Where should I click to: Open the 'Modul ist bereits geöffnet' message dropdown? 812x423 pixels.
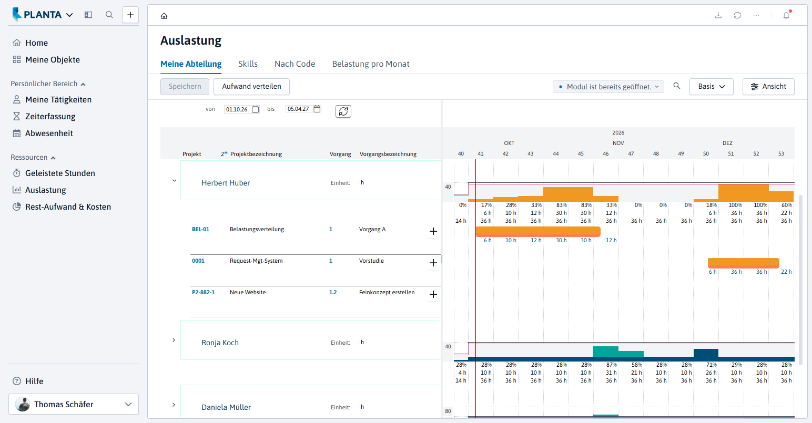[608, 87]
